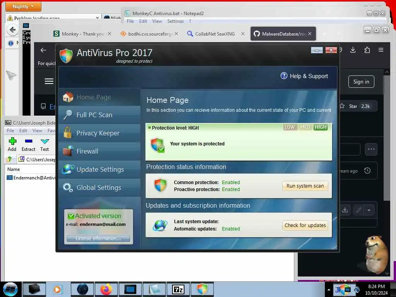
Task: Click 7-Zip path address field
Action: (37, 159)
